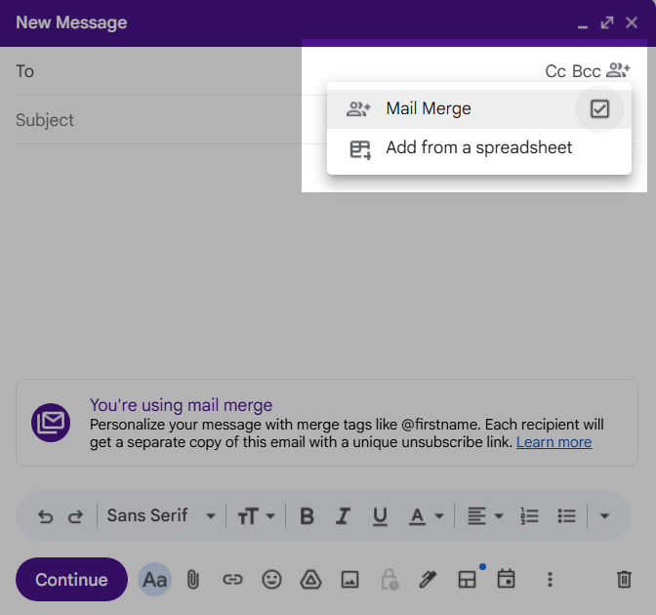
Task: Choose a layout template icon
Action: 467,580
